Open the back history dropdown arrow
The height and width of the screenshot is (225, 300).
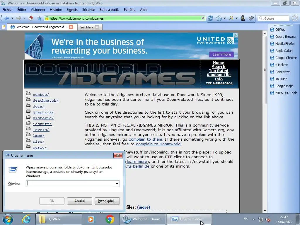[12, 18]
